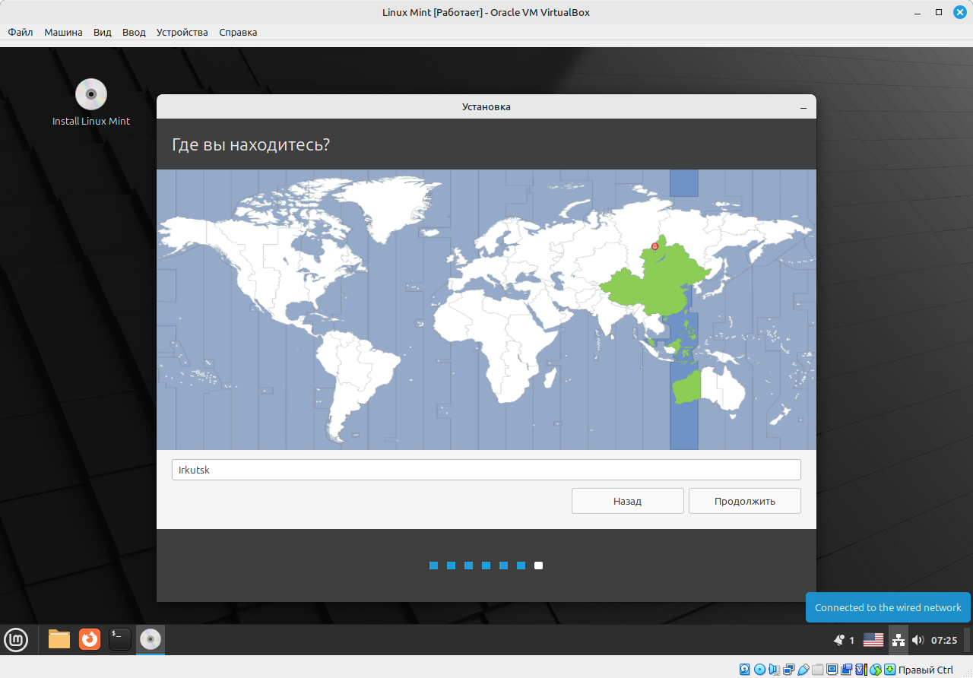Click the VirtualBox recording status icon
973x678 pixels.
click(x=846, y=670)
